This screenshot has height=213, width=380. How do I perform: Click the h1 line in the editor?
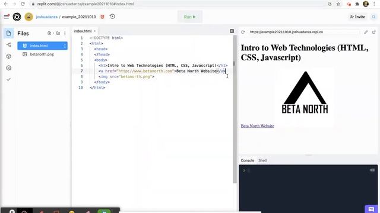pyautogui.click(x=163, y=66)
